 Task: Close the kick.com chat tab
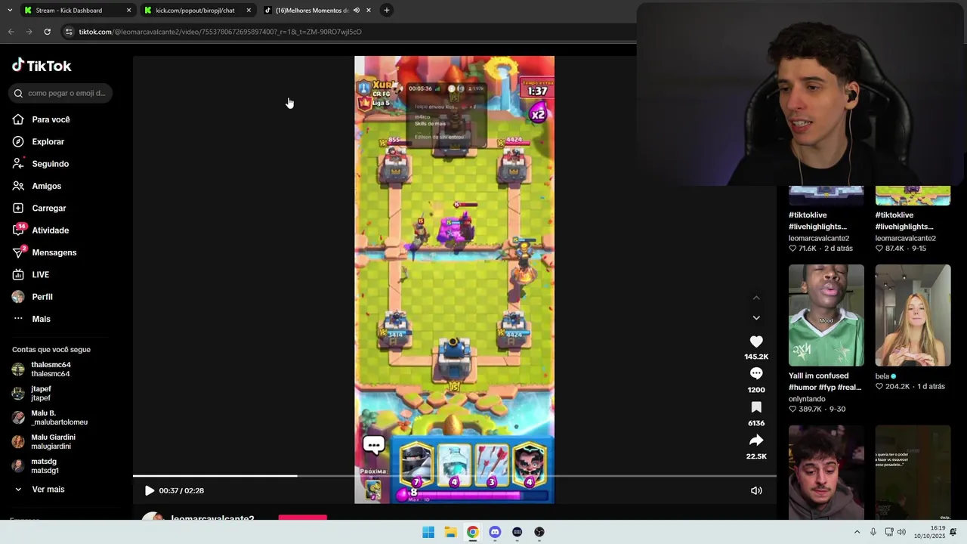pyautogui.click(x=249, y=11)
